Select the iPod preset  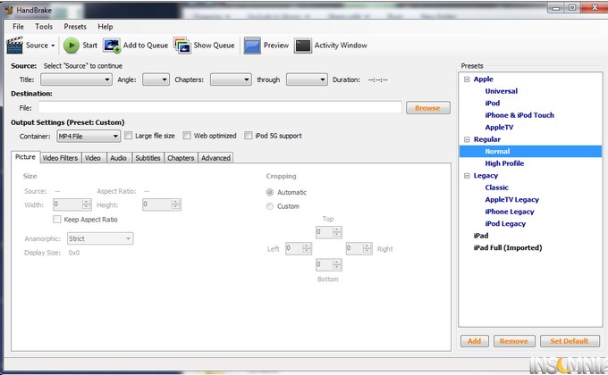coord(493,103)
